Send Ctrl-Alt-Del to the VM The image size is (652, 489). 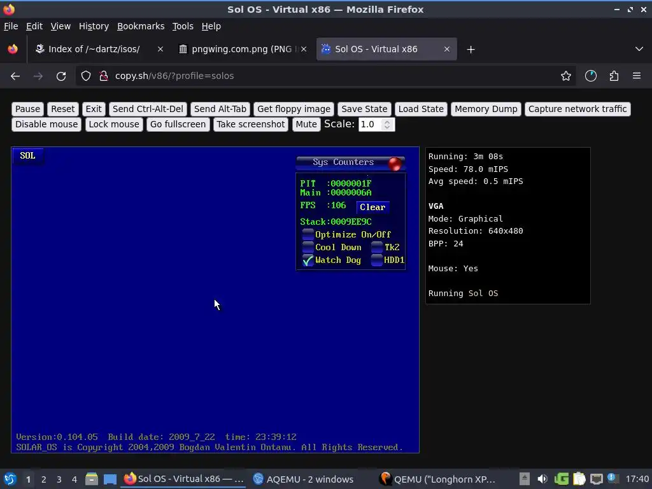[148, 109]
